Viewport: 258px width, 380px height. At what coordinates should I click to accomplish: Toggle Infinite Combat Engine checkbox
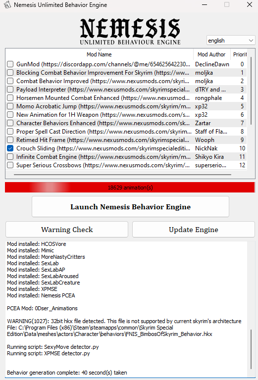[10, 157]
